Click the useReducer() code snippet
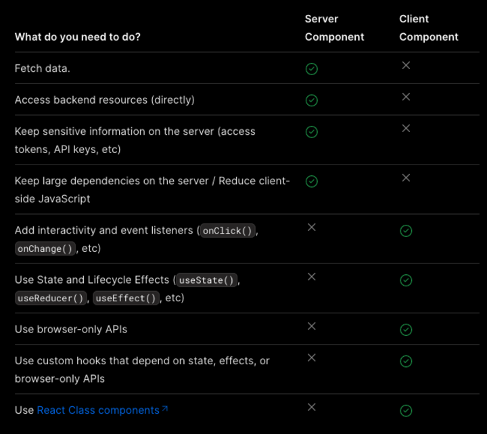This screenshot has height=434, width=487. tap(51, 298)
